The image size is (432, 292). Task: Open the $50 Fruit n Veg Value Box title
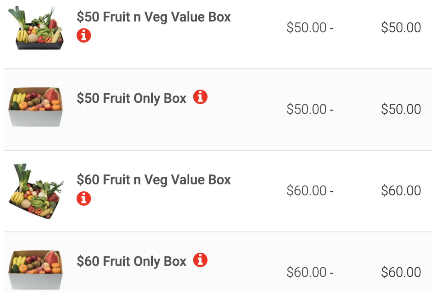click(154, 17)
